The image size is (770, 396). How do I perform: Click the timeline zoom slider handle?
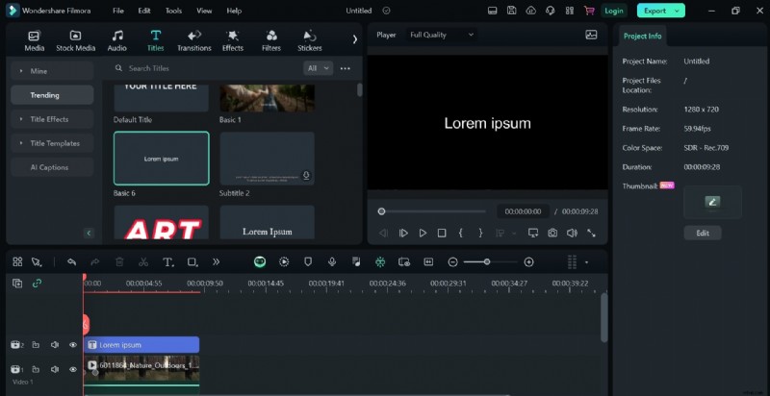click(x=487, y=262)
